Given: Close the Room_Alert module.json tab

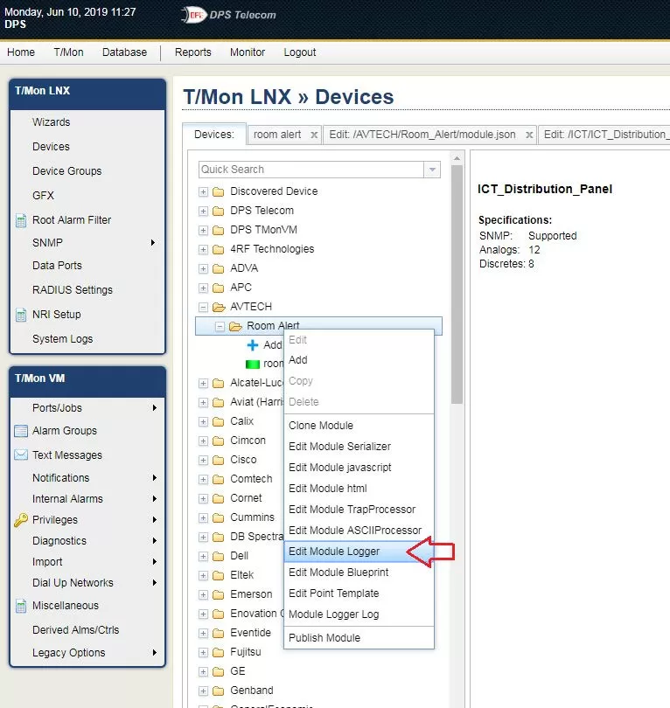Looking at the screenshot, I should pyautogui.click(x=527, y=135).
